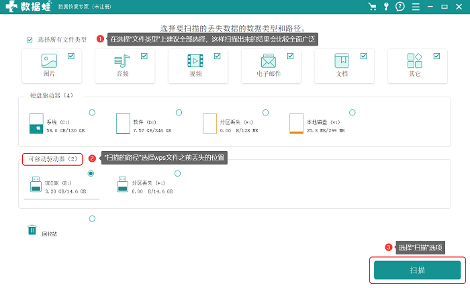This screenshot has width=470, height=288.
Task: Click the 数据蛙 logo icon
Action: pyautogui.click(x=11, y=6)
